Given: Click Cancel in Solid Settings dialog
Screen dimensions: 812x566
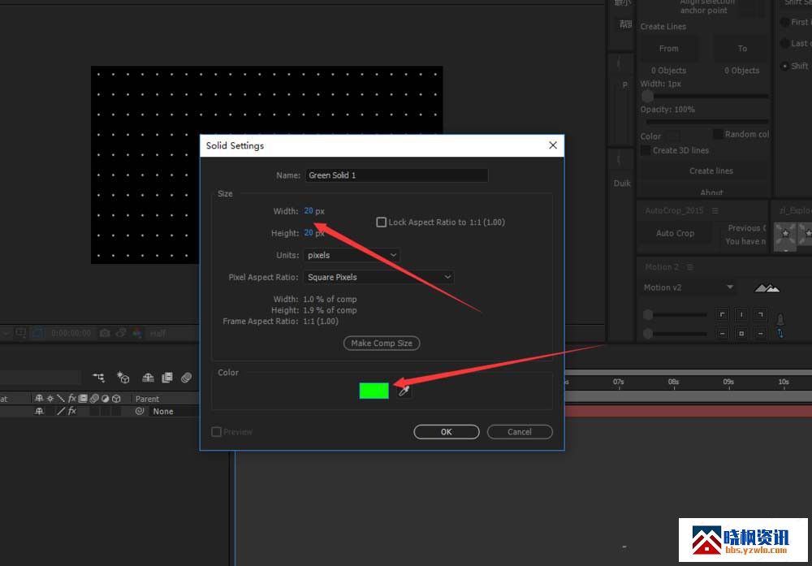Looking at the screenshot, I should [520, 432].
